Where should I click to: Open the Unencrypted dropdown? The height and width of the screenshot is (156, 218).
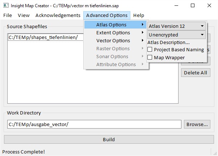point(176,35)
